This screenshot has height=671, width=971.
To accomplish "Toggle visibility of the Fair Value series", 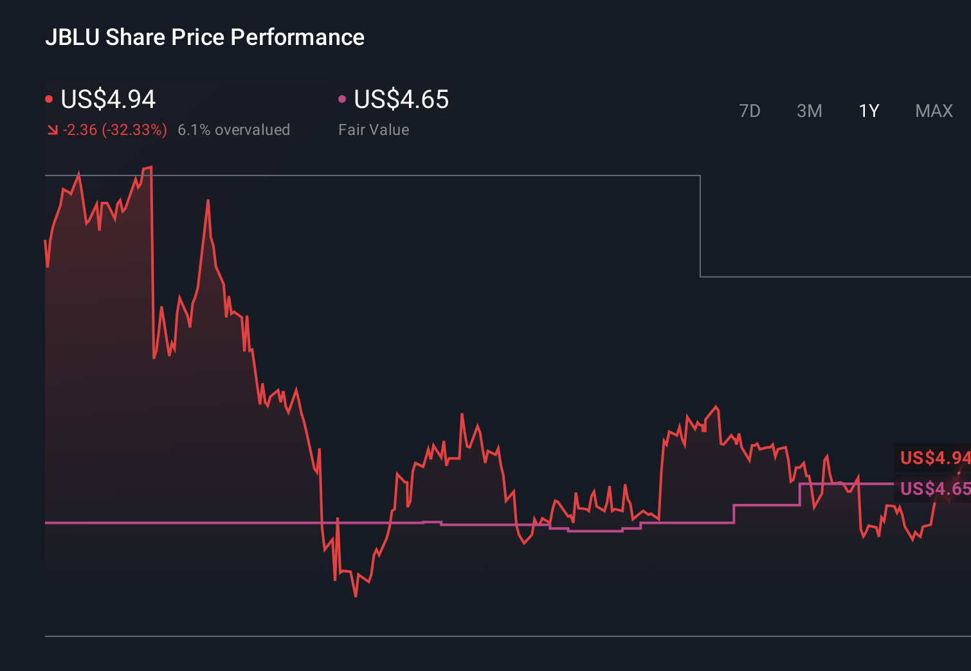I will pos(343,98).
